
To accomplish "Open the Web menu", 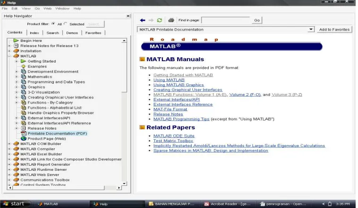I will pos(48,8).
